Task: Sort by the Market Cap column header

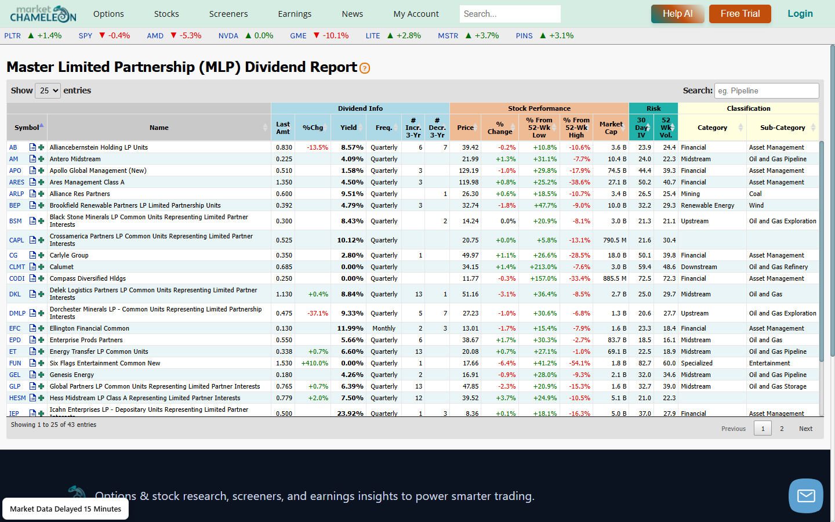Action: click(x=611, y=128)
